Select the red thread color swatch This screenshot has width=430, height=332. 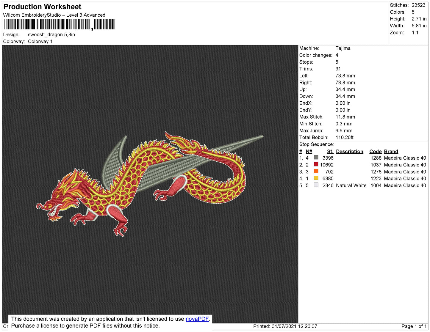pos(316,164)
